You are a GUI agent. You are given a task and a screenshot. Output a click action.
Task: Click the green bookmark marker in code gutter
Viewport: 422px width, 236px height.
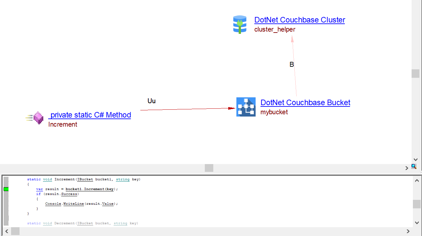click(x=6, y=189)
